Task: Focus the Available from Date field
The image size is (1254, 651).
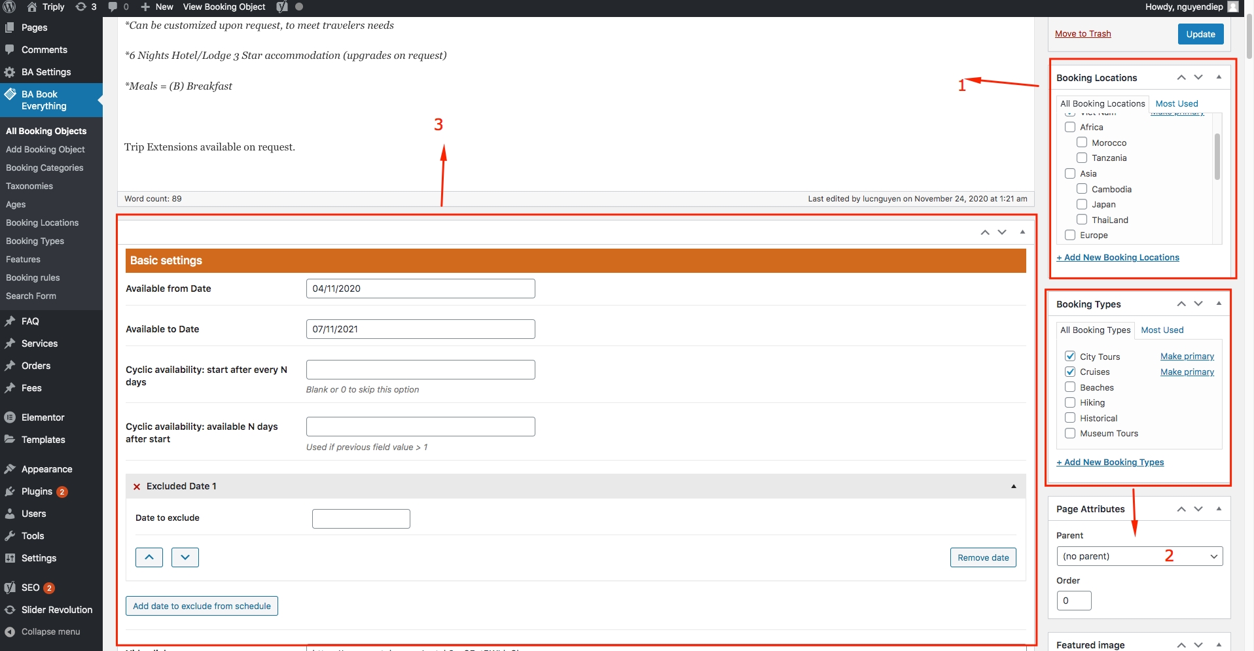Action: click(420, 289)
